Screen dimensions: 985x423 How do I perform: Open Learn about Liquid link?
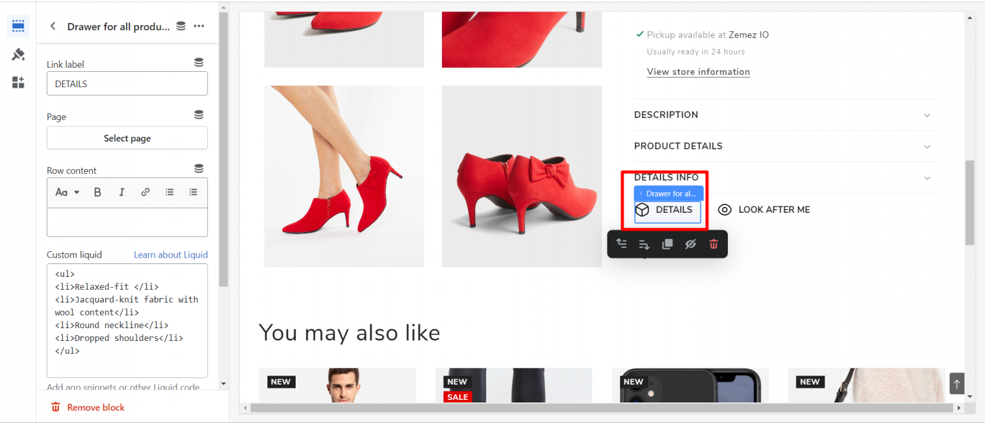[x=171, y=255]
